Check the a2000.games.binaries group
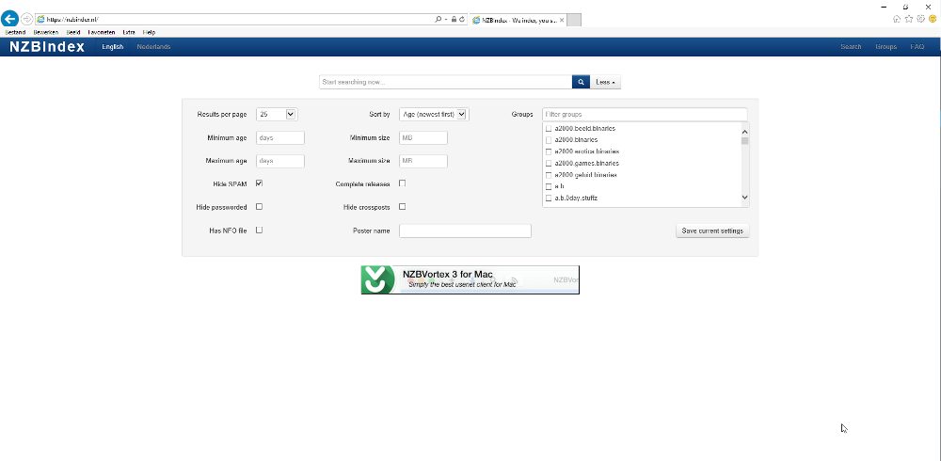 click(x=549, y=163)
